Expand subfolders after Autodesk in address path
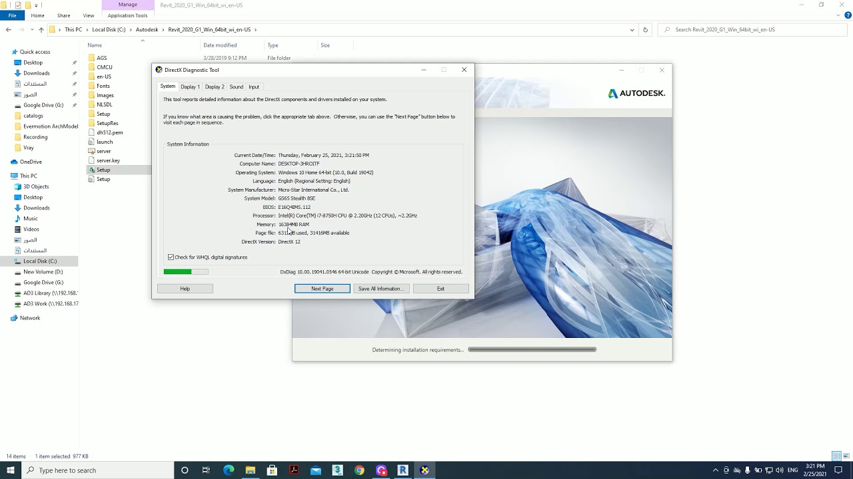This screenshot has width=853, height=479. point(163,29)
